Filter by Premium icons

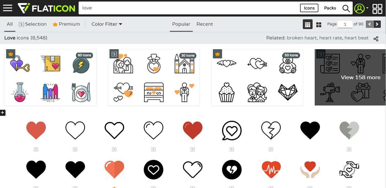click(x=66, y=24)
